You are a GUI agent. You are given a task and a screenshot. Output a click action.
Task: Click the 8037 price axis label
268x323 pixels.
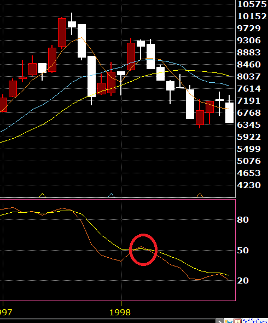249,76
